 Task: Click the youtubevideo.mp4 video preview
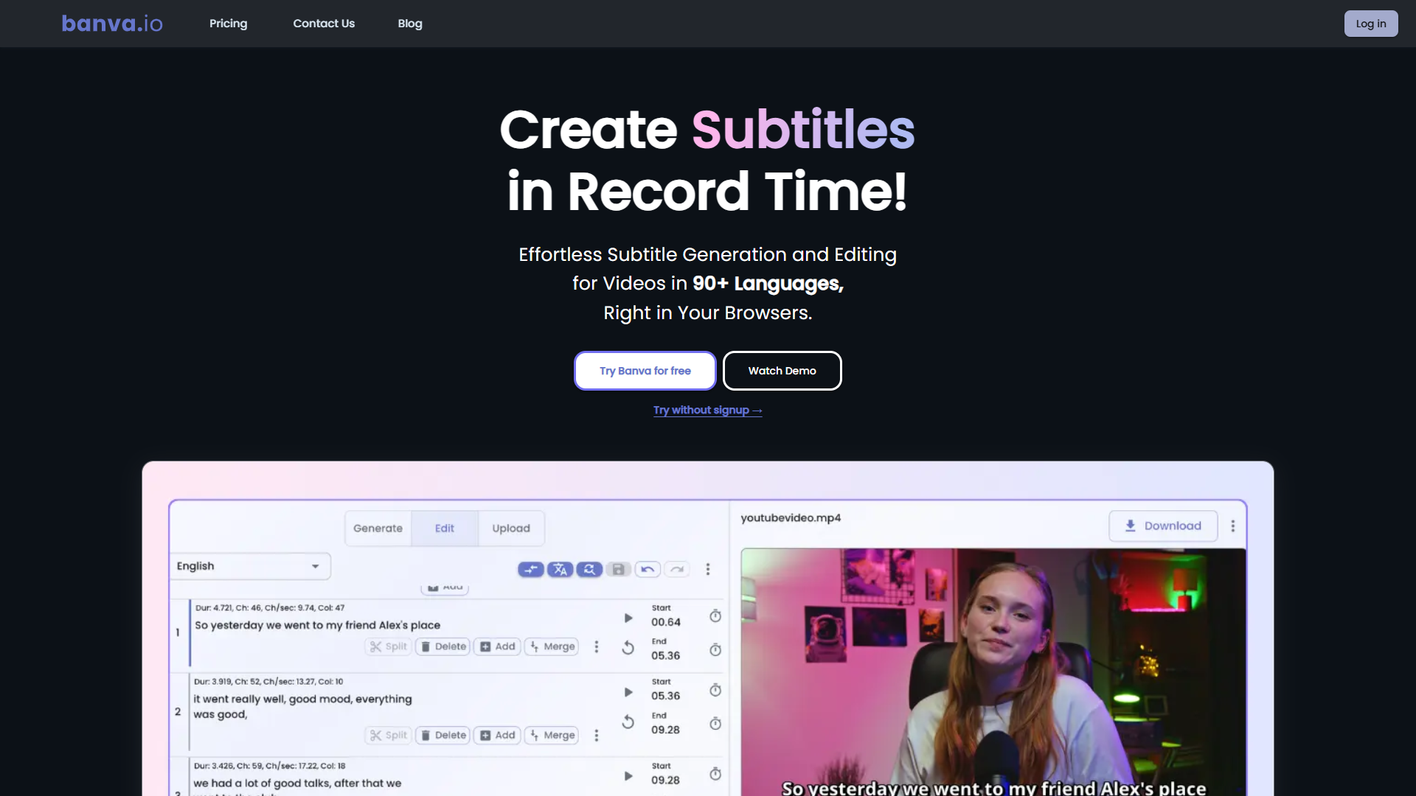pos(993,672)
